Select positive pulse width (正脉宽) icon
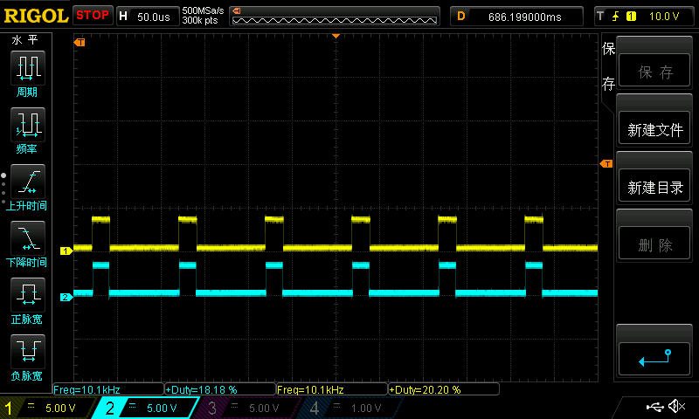699x419 pixels. [26, 295]
